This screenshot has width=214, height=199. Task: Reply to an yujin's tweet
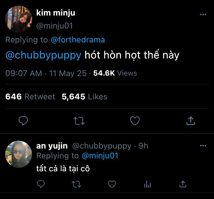tap(41, 184)
